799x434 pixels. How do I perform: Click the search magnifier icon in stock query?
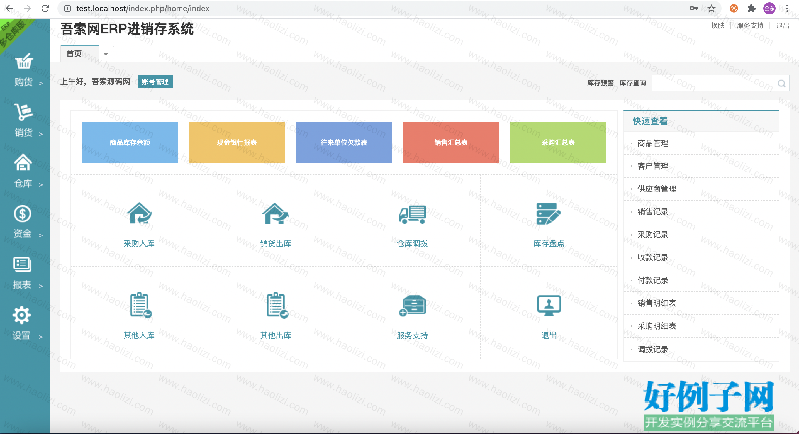[781, 83]
